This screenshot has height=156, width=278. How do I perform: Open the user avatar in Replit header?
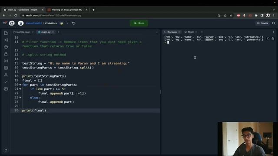click(x=21, y=23)
